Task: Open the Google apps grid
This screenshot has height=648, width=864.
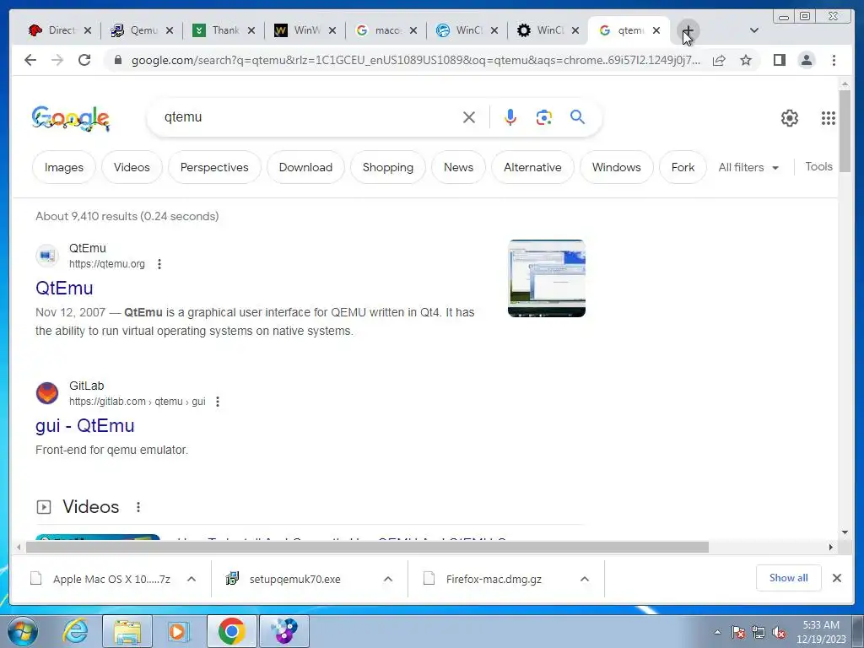Action: [829, 118]
